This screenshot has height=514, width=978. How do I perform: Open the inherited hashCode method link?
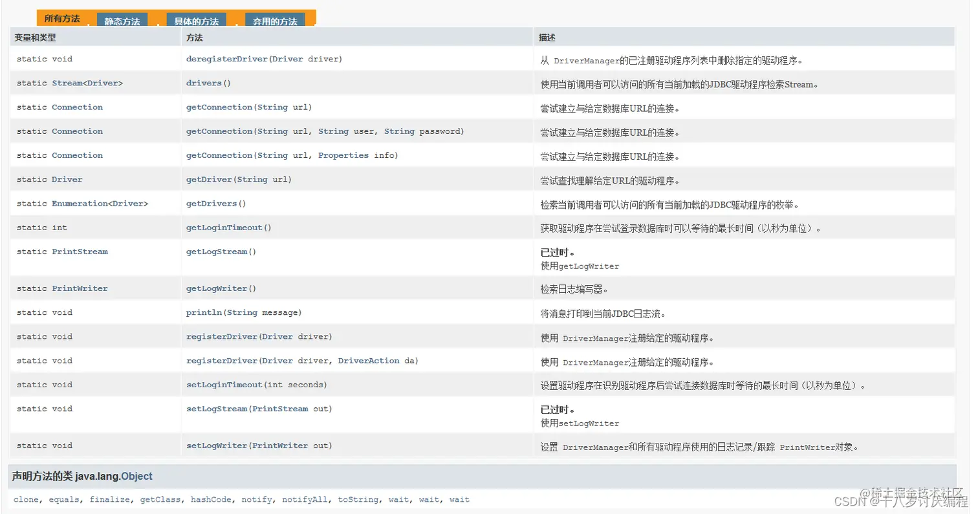pos(211,500)
